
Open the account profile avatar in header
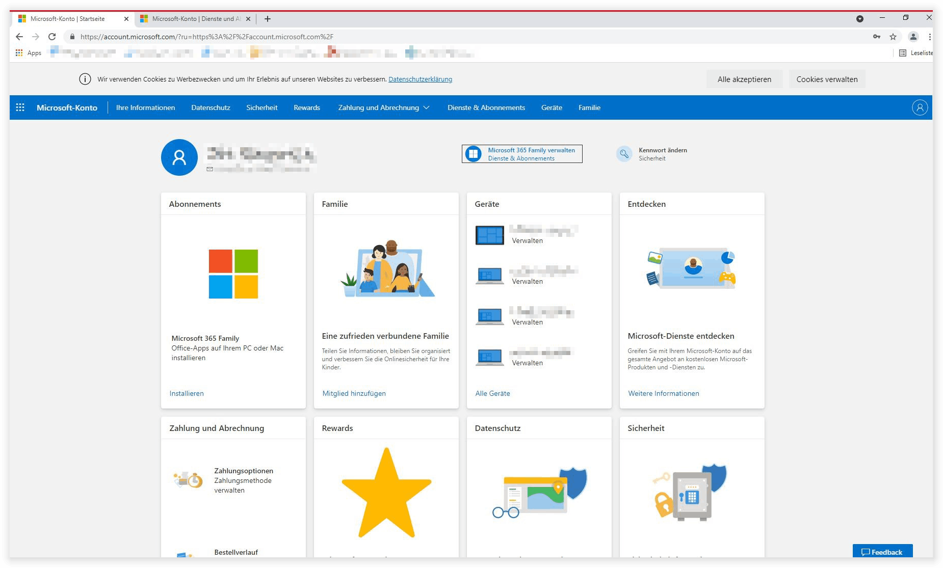(x=920, y=107)
